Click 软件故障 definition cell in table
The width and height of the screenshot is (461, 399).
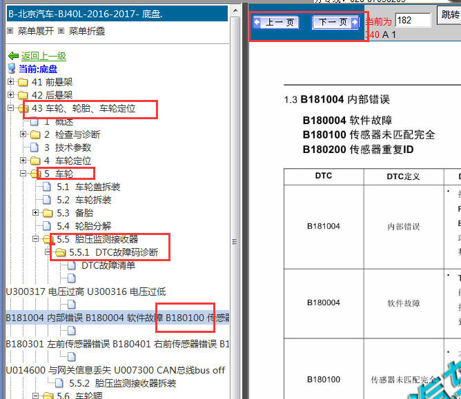403,303
